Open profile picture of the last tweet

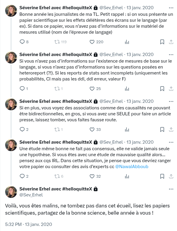(11, 192)
